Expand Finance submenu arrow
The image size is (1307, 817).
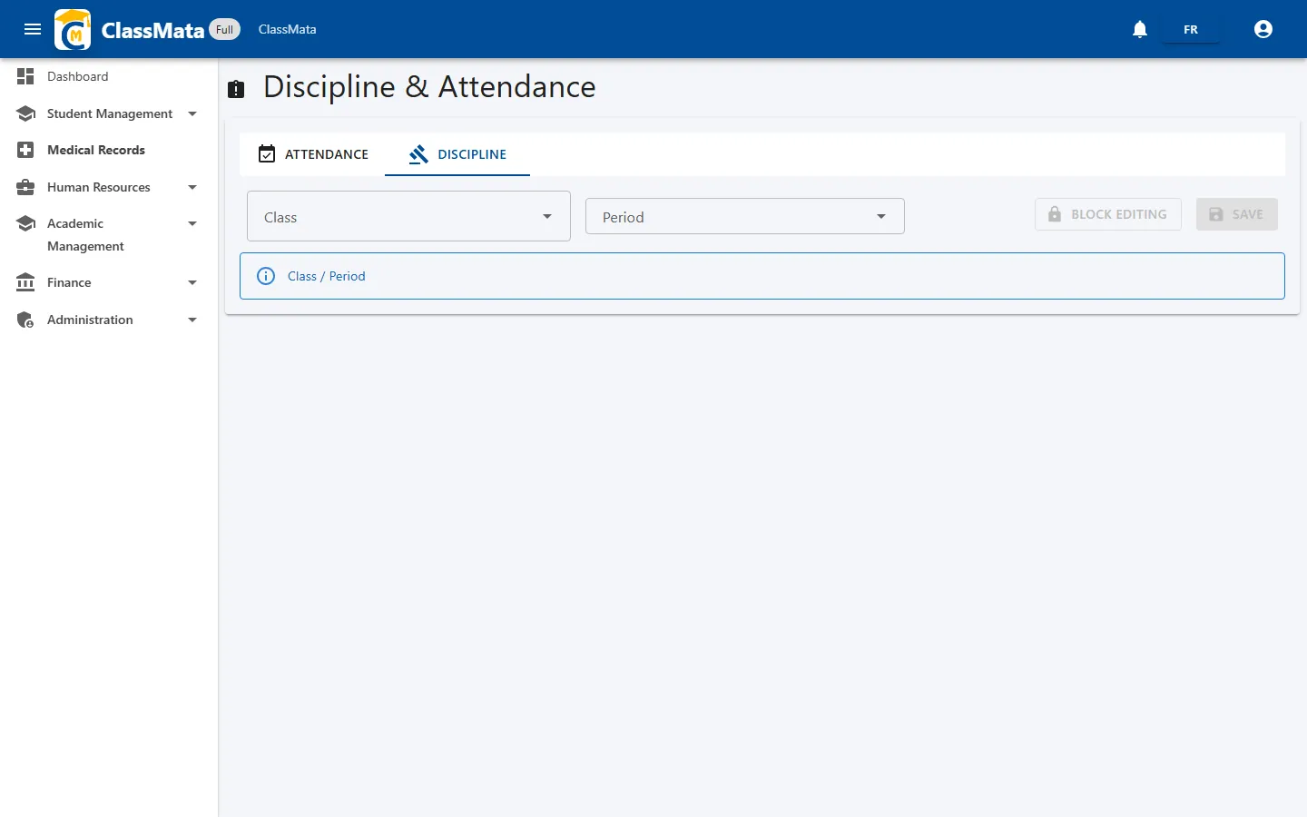pos(192,282)
